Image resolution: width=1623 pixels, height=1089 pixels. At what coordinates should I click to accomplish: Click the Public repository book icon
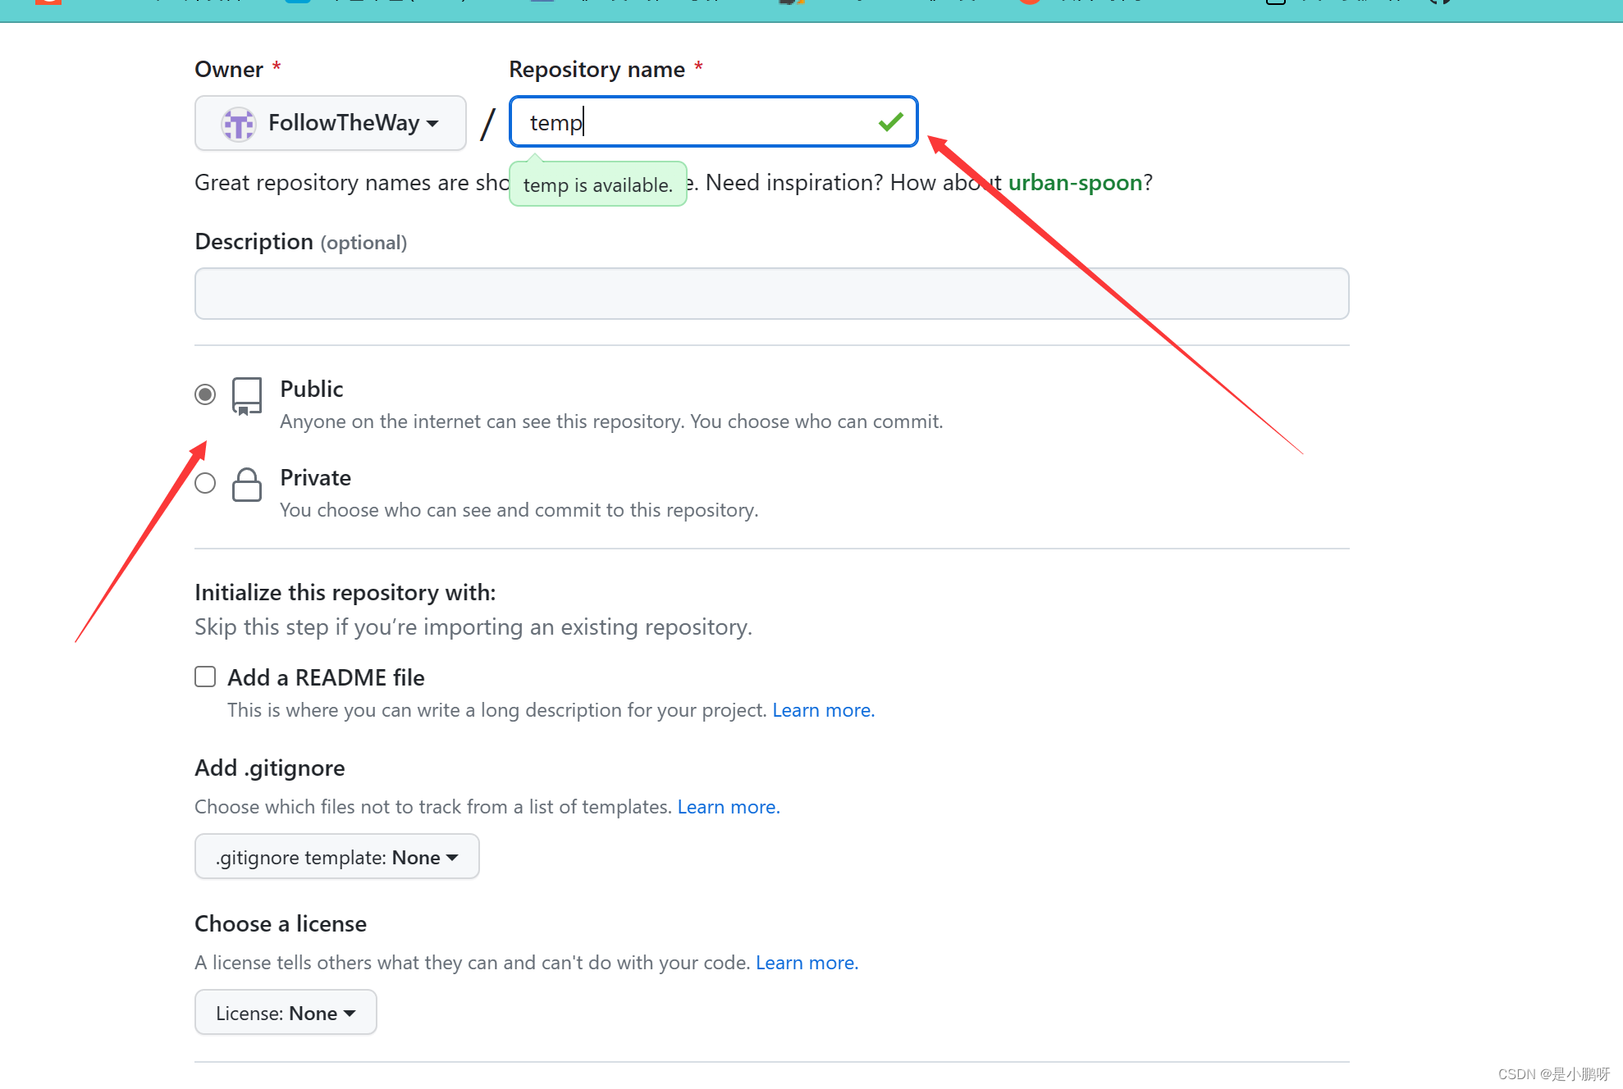(x=247, y=397)
